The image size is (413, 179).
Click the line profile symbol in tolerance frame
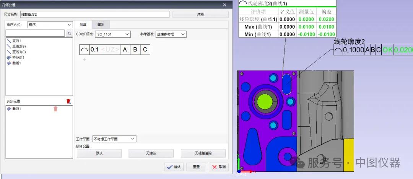84,50
